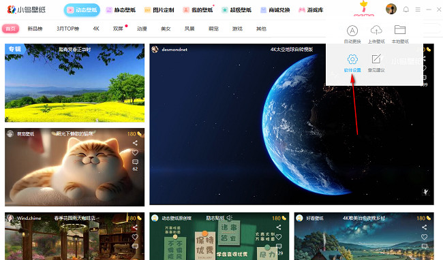This screenshot has height=260, width=443.
Task: Open 软件设置 software settings gear icon
Action: [x=352, y=59]
